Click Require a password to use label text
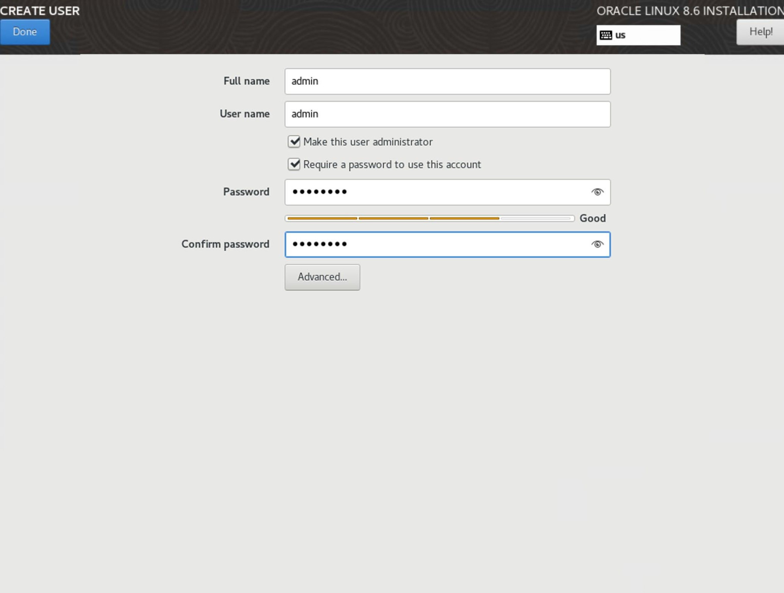 392,165
